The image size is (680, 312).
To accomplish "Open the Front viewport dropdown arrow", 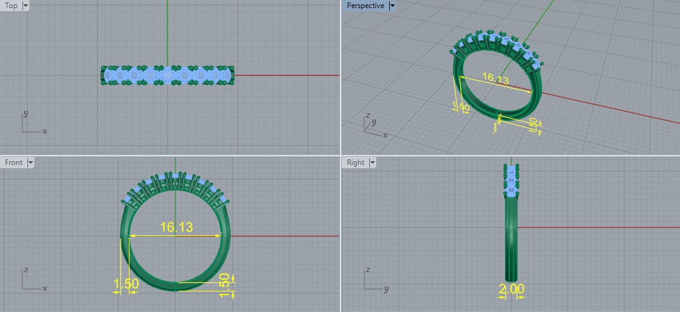I will click(30, 163).
